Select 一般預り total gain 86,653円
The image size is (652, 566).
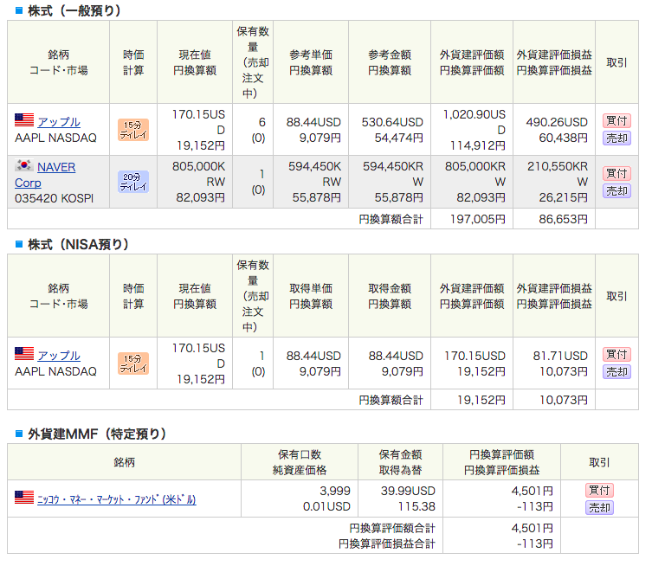[x=563, y=219]
